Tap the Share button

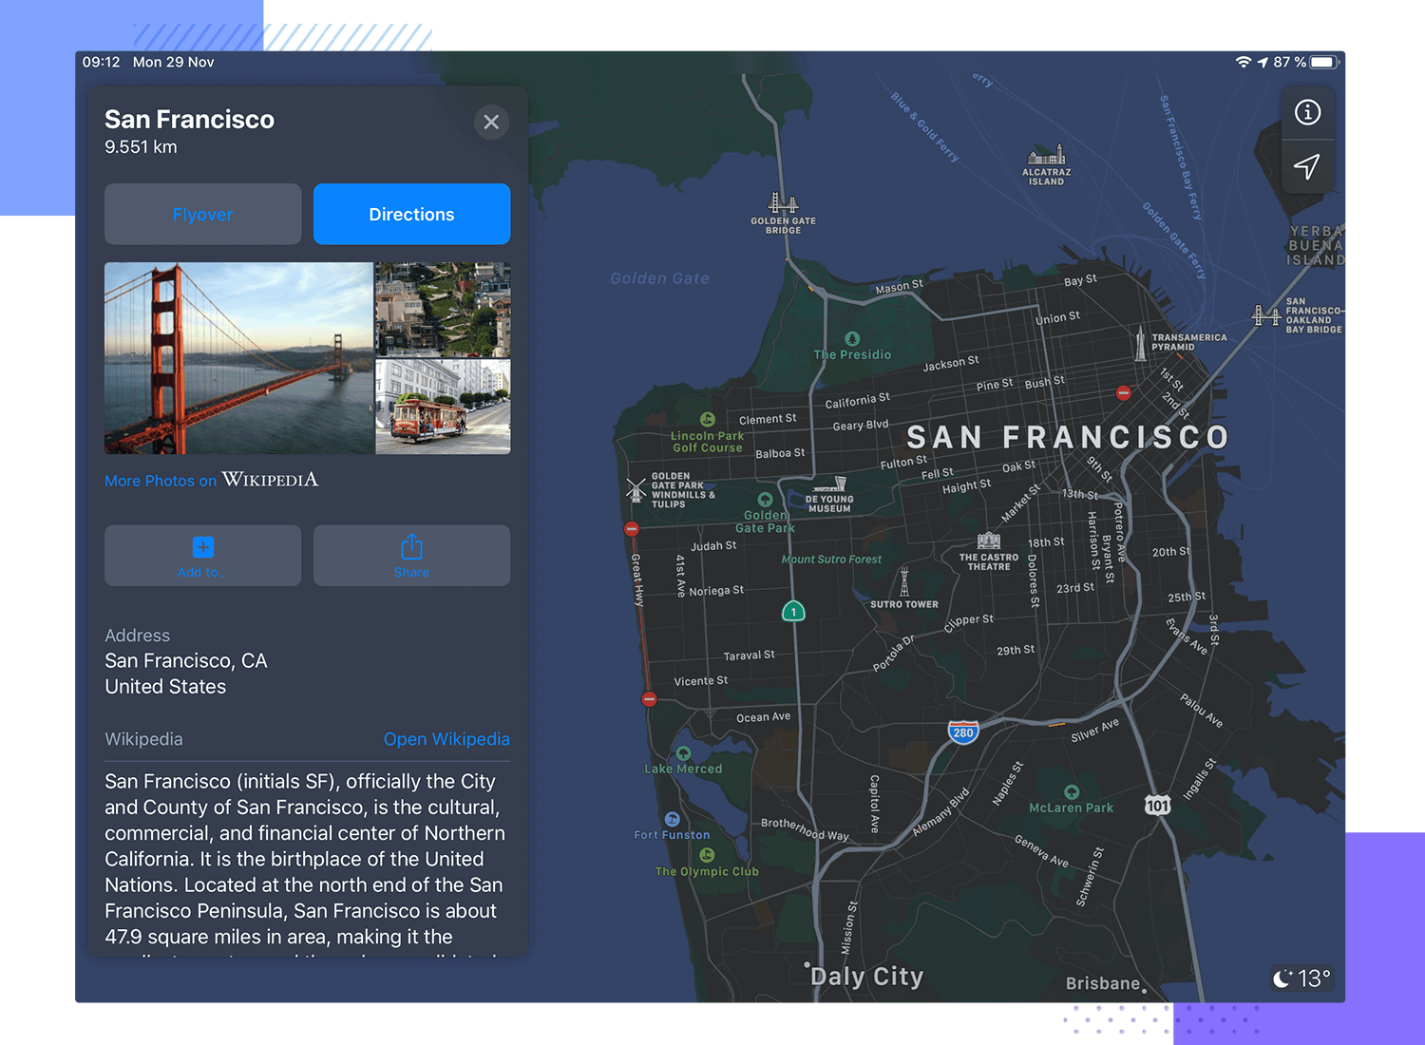point(411,556)
